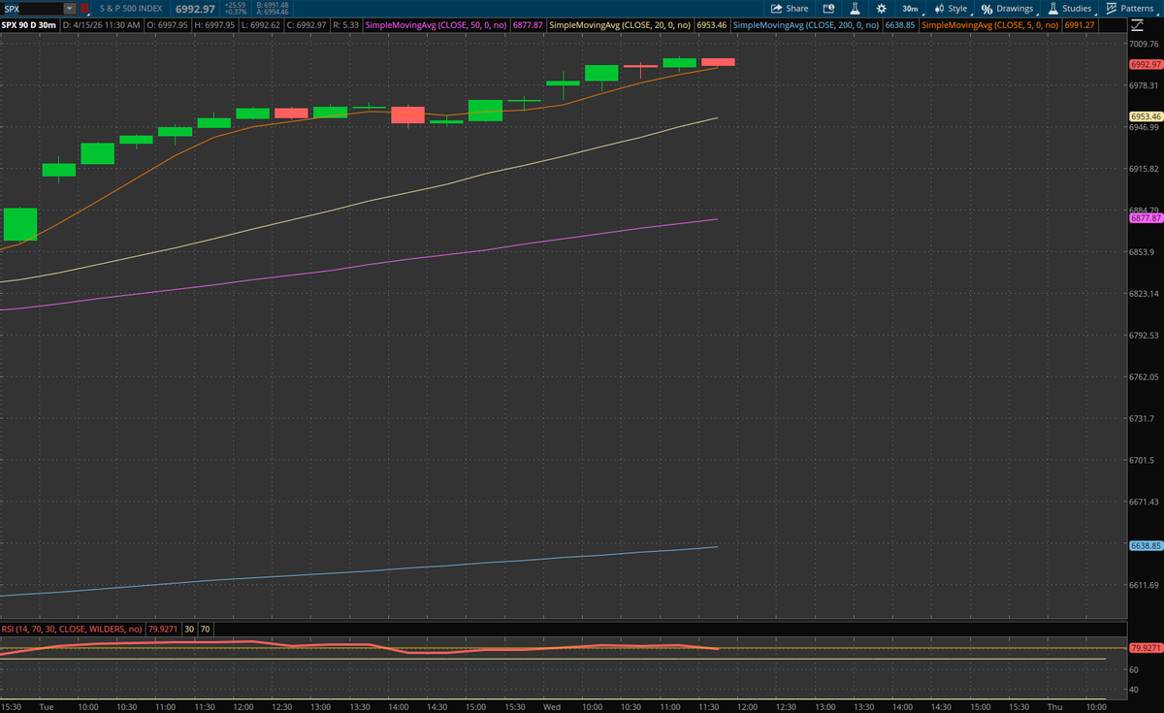Screen dimensions: 1164x713
Task: Open the Share menu
Action: 789,8
